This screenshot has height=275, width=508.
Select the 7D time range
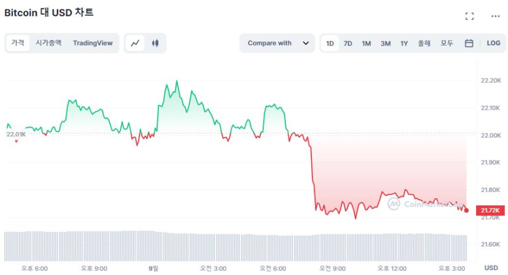pyautogui.click(x=348, y=43)
